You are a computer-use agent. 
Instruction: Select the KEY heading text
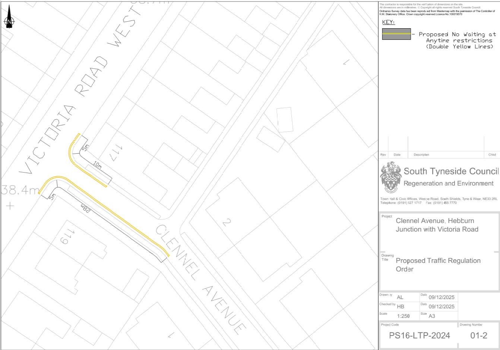(388, 22)
